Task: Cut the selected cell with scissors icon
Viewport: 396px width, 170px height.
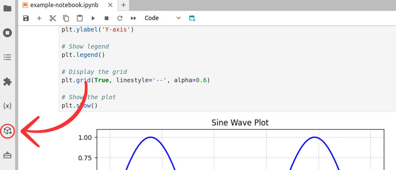Action: [53, 18]
